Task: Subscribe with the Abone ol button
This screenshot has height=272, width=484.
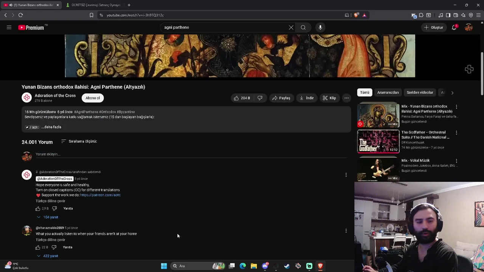Action: point(93,98)
